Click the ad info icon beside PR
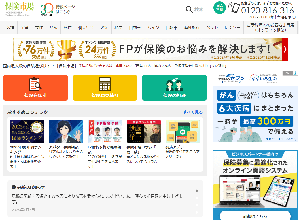Viewport: 299px width, 220px height. click(x=295, y=73)
